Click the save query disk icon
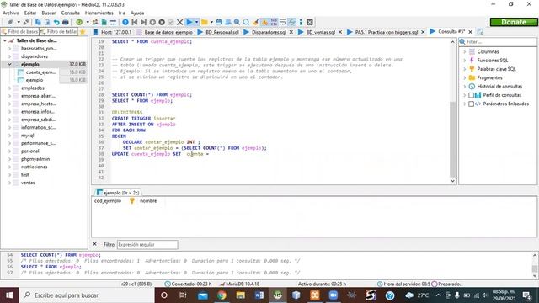This screenshot has height=303, width=539. point(219,22)
